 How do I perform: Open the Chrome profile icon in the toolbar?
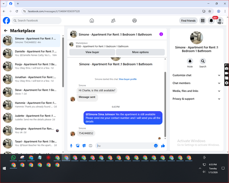point(218,11)
